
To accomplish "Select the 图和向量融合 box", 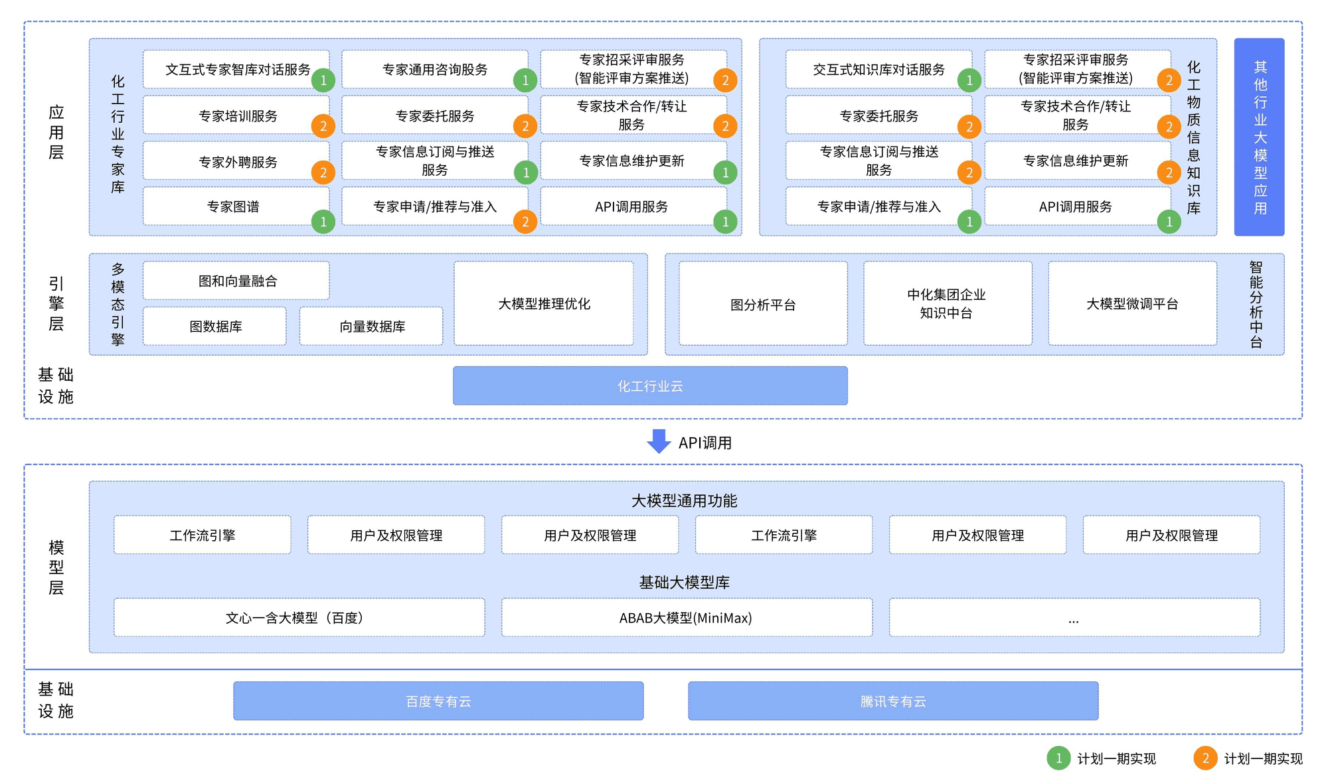I will pyautogui.click(x=236, y=281).
